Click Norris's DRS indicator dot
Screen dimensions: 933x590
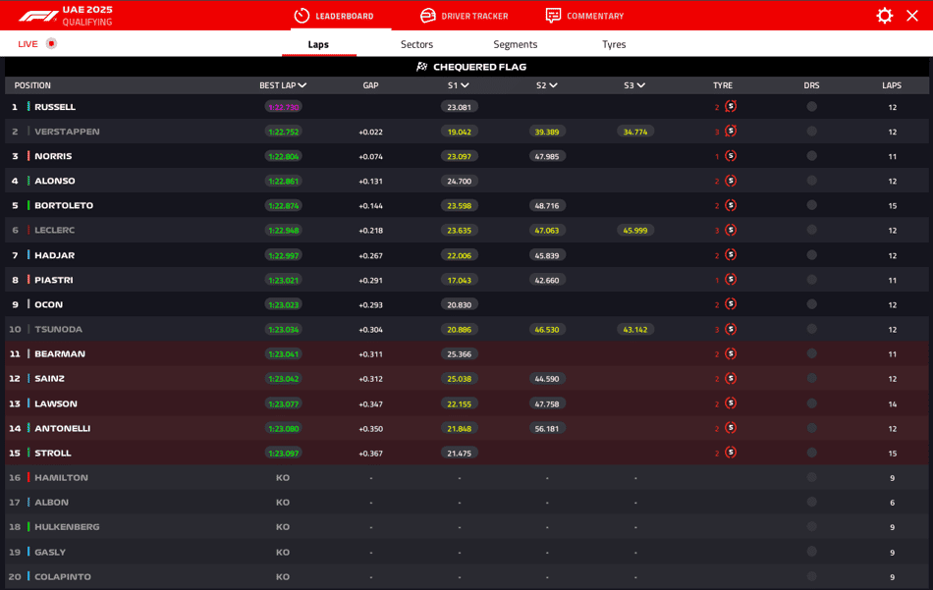[811, 156]
